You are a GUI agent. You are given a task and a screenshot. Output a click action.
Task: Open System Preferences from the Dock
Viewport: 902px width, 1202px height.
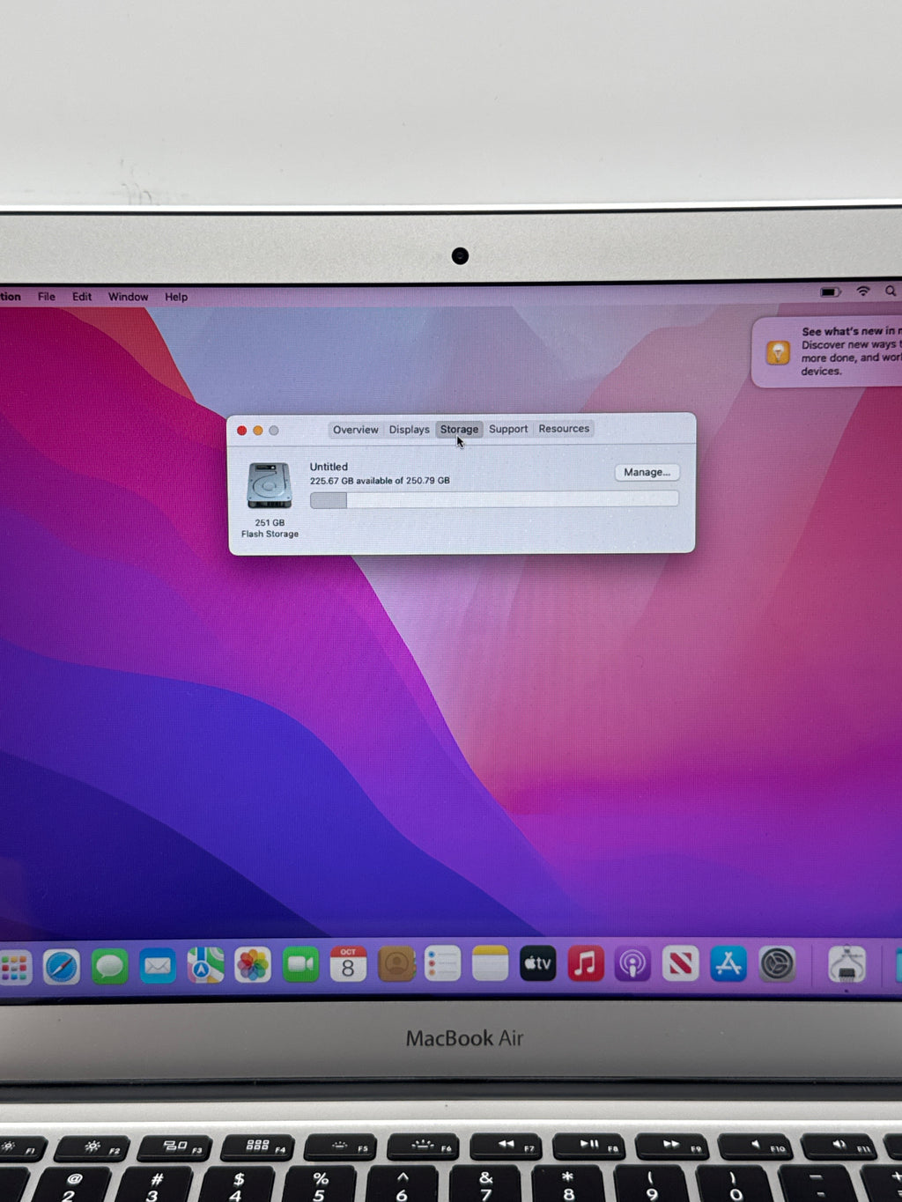(777, 963)
